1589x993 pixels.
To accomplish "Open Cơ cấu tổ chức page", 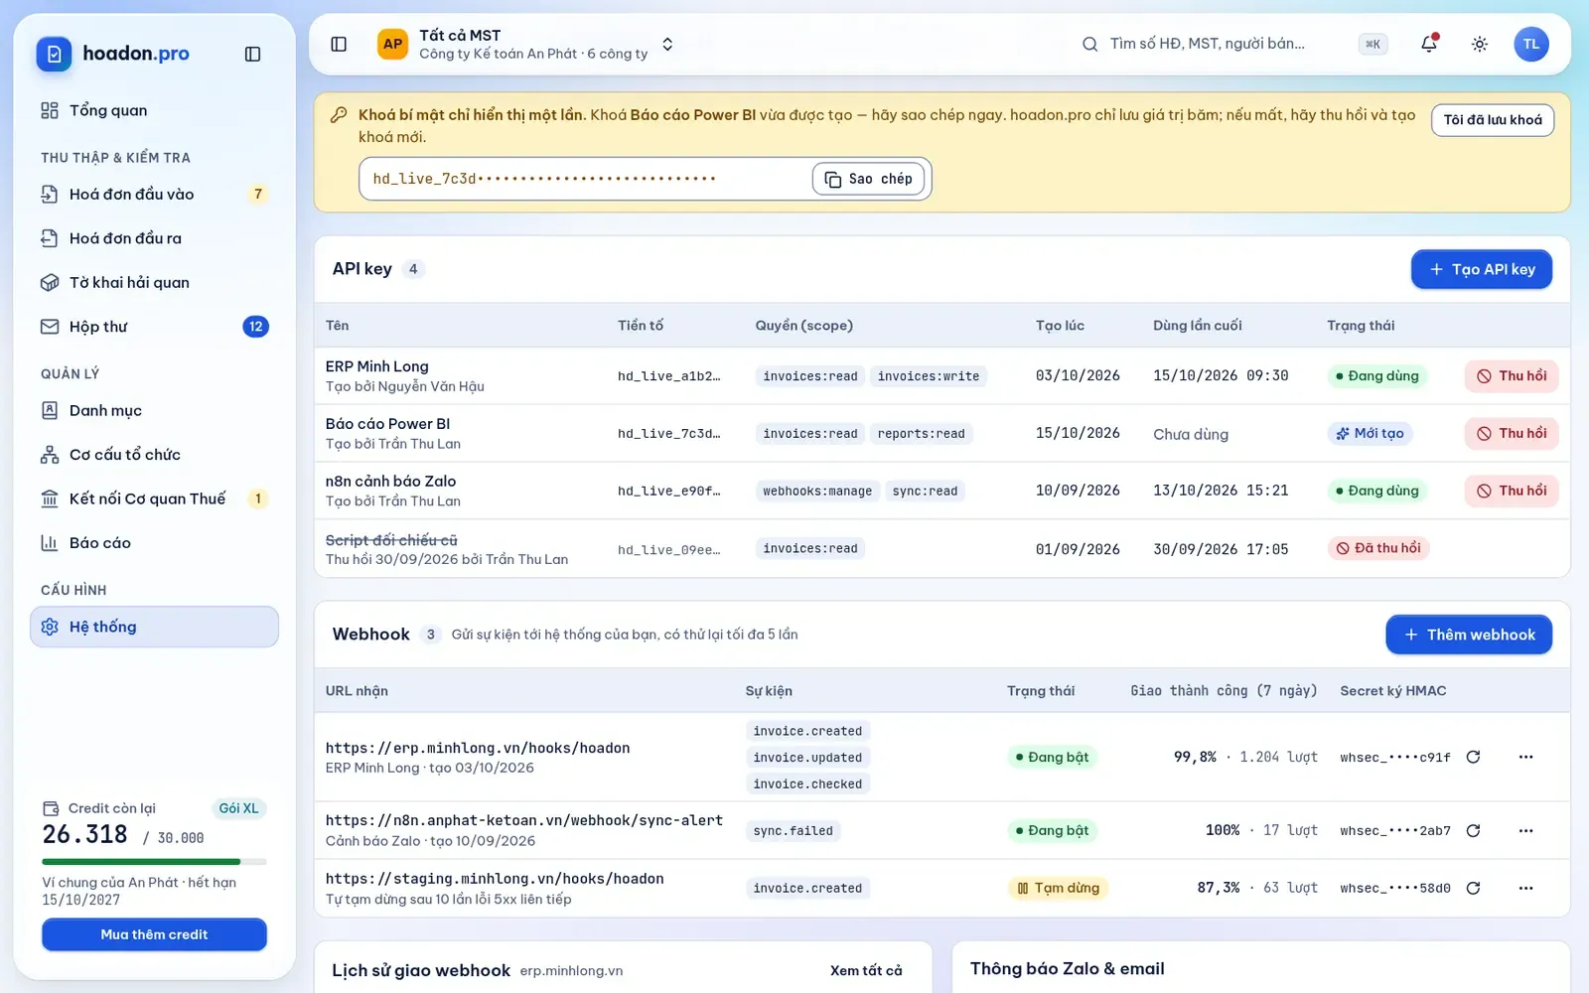I will click(x=154, y=455).
